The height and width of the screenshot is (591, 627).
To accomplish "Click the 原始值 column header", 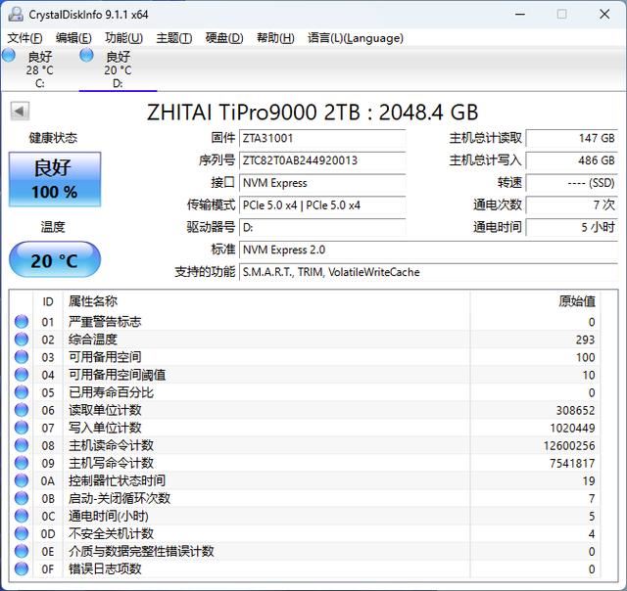I will 576,301.
